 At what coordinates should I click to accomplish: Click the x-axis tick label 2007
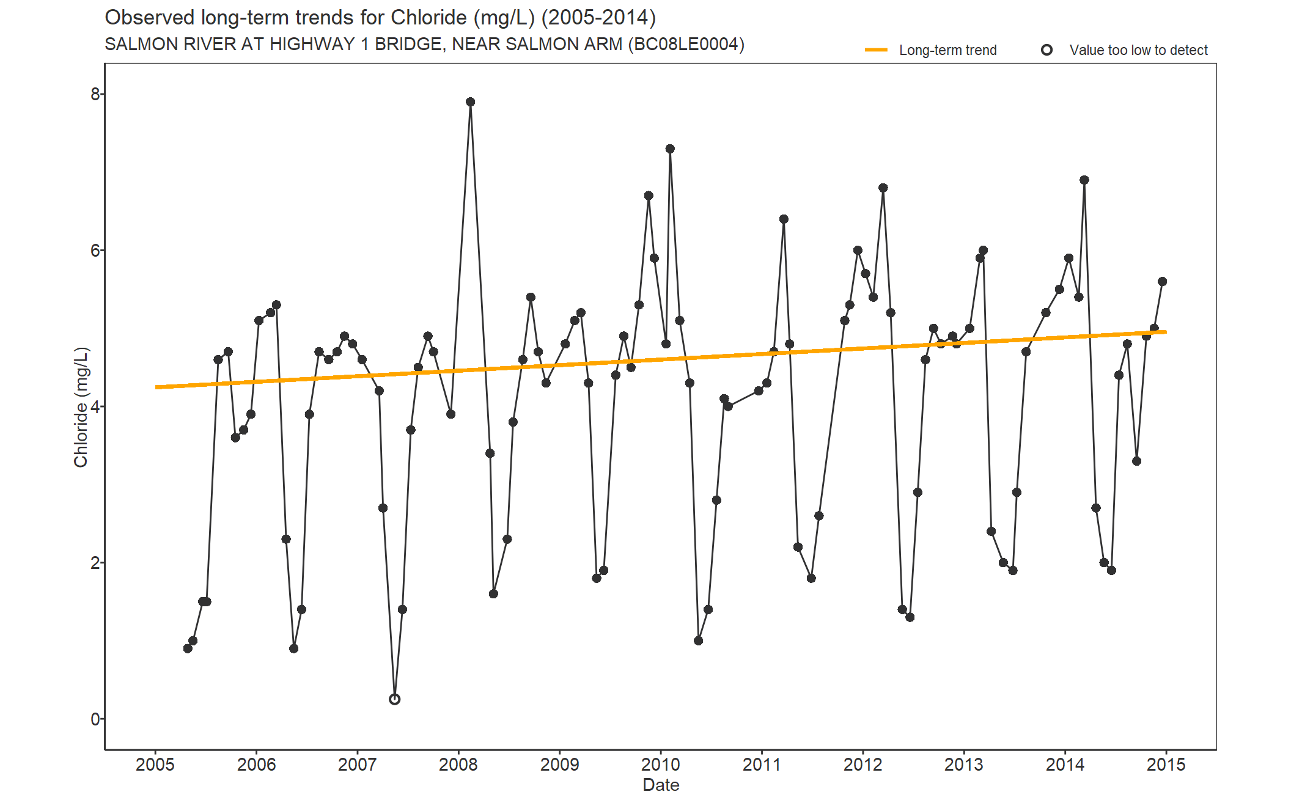pyautogui.click(x=358, y=765)
